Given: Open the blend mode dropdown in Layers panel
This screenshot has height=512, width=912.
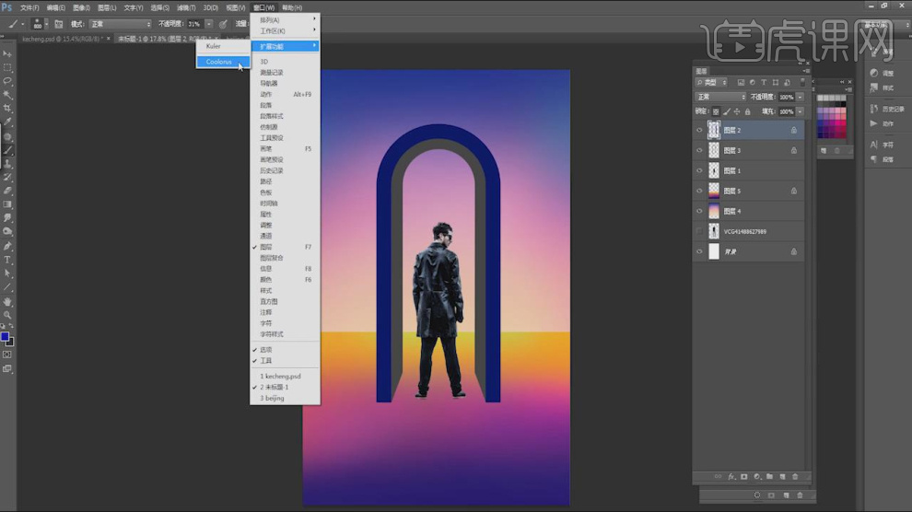Looking at the screenshot, I should click(x=720, y=97).
